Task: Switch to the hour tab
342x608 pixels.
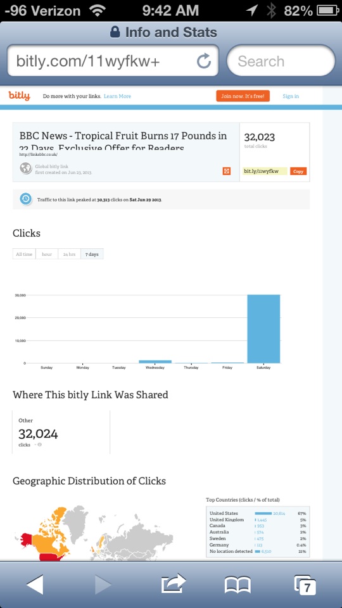Action: 47,254
